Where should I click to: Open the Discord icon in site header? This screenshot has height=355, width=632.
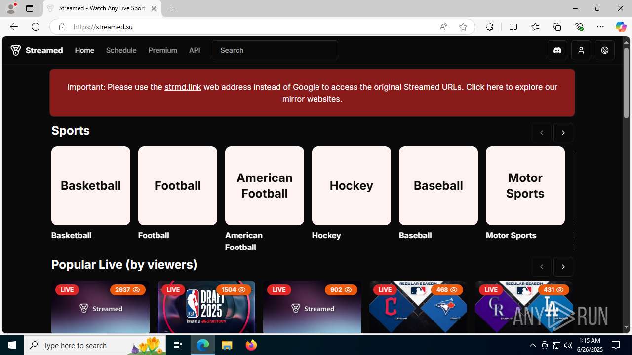click(557, 50)
